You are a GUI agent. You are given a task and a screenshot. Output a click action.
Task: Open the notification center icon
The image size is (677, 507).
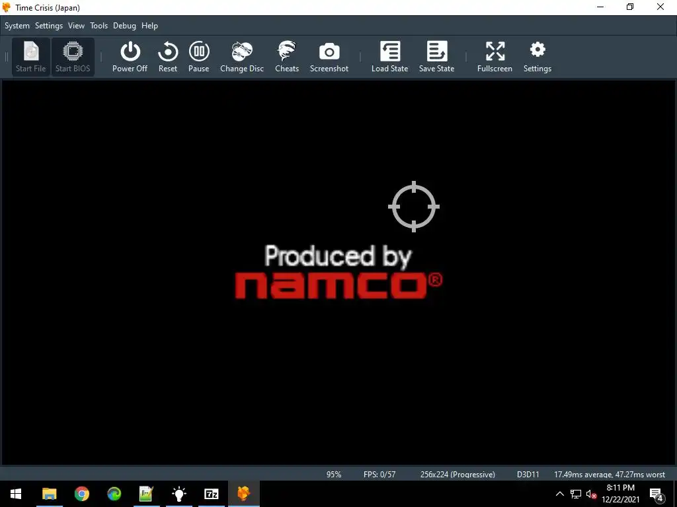pyautogui.click(x=656, y=494)
